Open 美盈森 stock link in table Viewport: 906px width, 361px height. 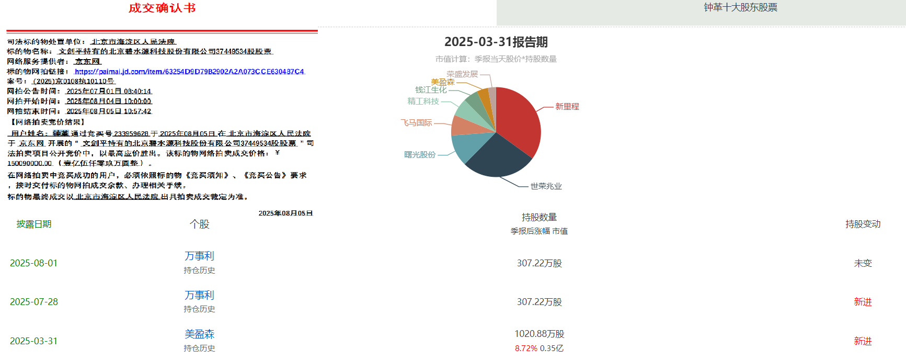(x=199, y=334)
